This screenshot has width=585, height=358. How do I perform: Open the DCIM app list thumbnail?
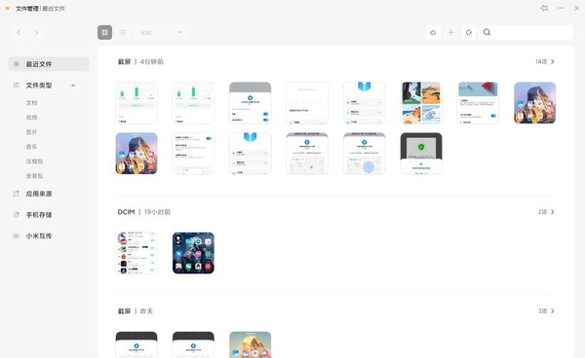coord(136,253)
